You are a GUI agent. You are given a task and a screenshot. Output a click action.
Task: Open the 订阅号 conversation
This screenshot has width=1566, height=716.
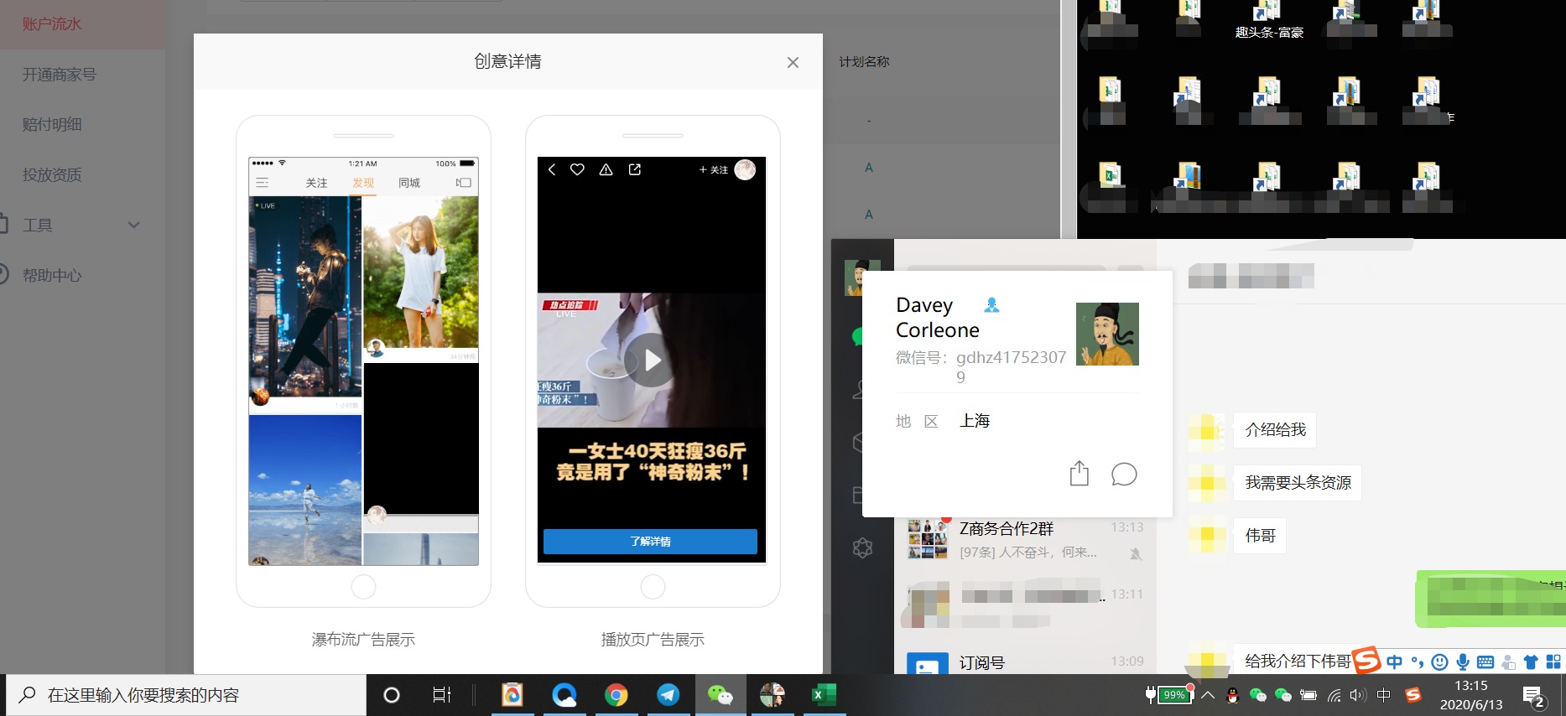pos(1025,662)
